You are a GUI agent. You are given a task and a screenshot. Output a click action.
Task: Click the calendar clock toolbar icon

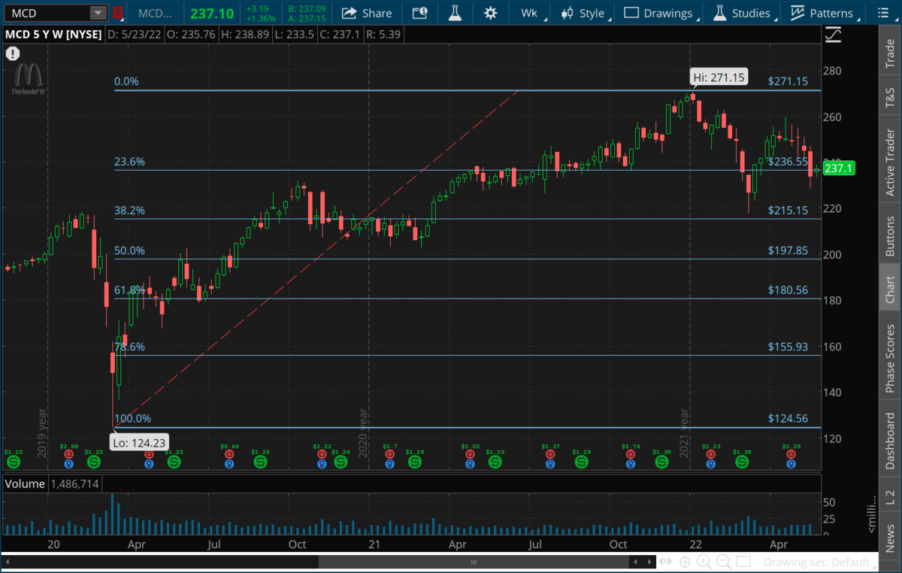tap(420, 13)
